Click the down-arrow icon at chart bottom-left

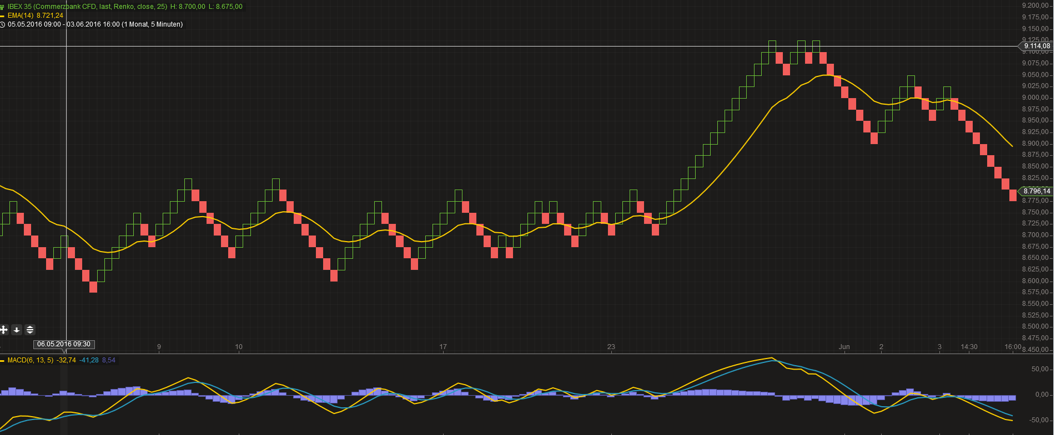(17, 330)
